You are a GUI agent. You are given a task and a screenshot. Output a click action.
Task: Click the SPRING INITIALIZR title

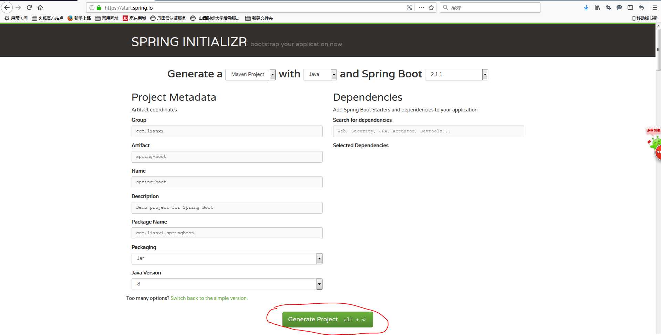[x=189, y=42]
